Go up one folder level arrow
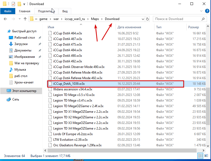This screenshot has width=211, height=161. (x=25, y=19)
